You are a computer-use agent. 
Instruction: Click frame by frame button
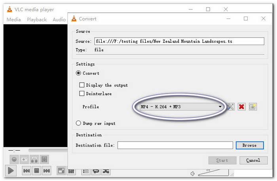[x=44, y=160]
